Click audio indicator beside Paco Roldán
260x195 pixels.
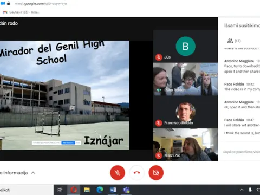click(x=159, y=90)
